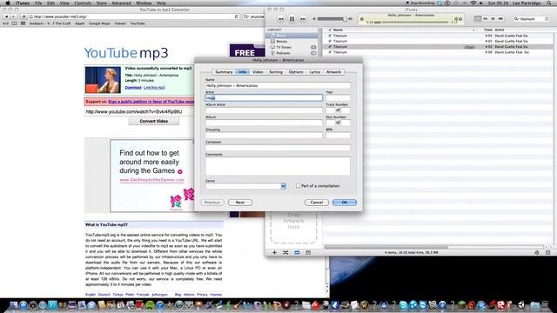The image size is (557, 313).
Task: Click into the Comments text area
Action: [278, 166]
